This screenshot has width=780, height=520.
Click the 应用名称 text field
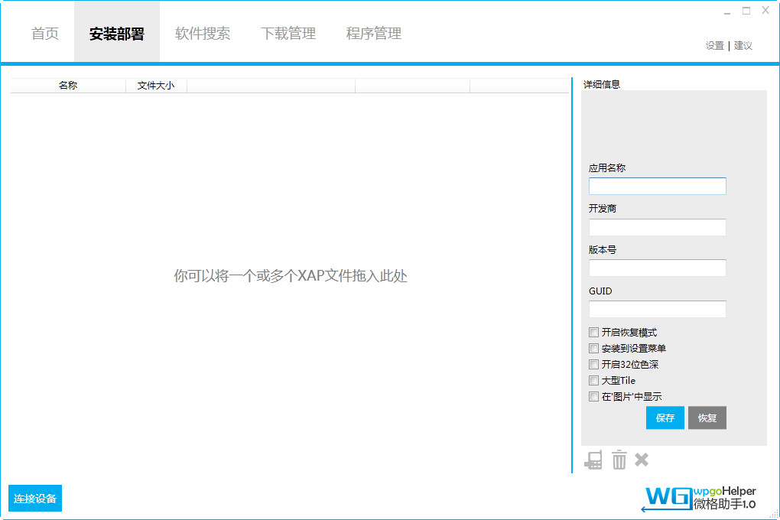657,186
